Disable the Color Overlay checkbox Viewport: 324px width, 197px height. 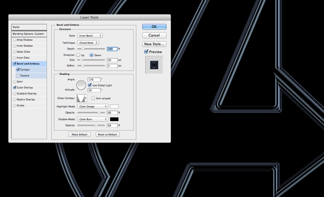(x=14, y=87)
